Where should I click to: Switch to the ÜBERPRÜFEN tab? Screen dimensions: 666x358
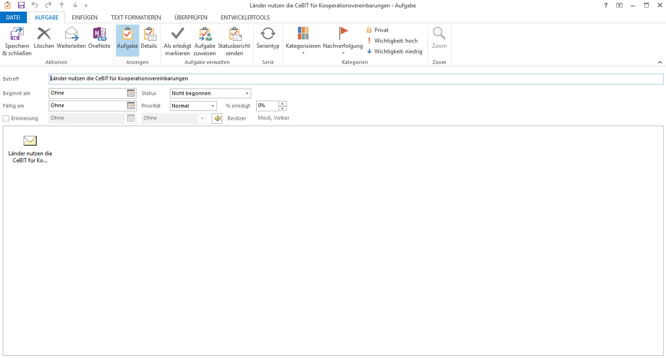pyautogui.click(x=191, y=18)
